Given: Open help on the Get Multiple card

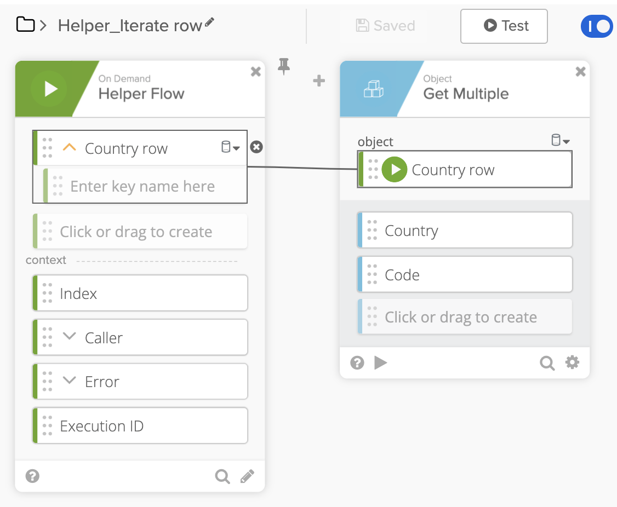Looking at the screenshot, I should (x=357, y=362).
